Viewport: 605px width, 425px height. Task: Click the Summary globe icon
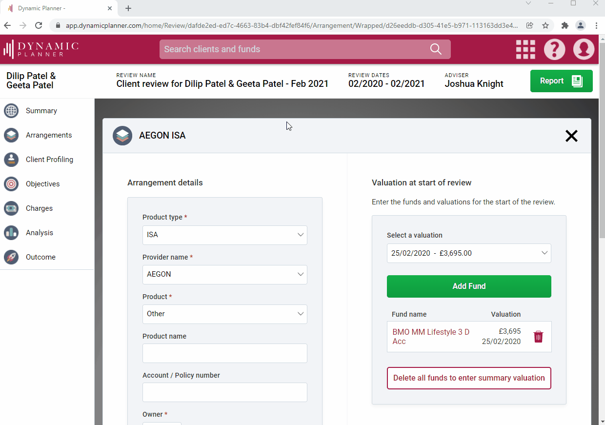click(x=11, y=111)
